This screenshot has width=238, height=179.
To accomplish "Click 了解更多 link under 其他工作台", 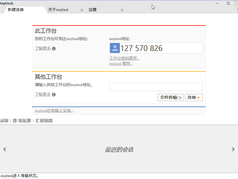I will pos(43,94).
